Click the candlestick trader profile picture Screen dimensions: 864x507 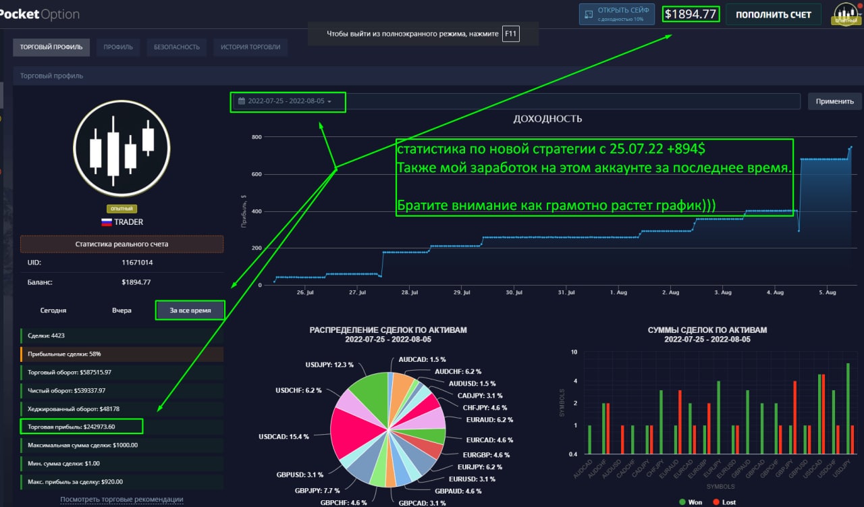[122, 148]
